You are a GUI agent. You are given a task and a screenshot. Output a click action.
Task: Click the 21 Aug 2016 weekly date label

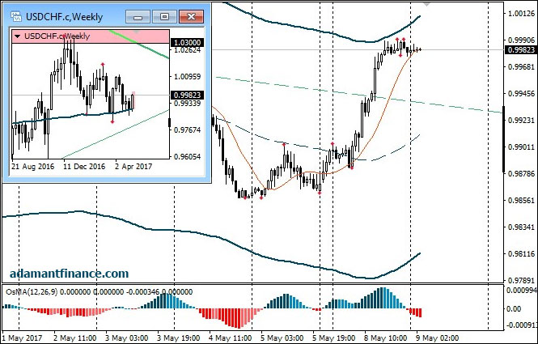(32, 167)
